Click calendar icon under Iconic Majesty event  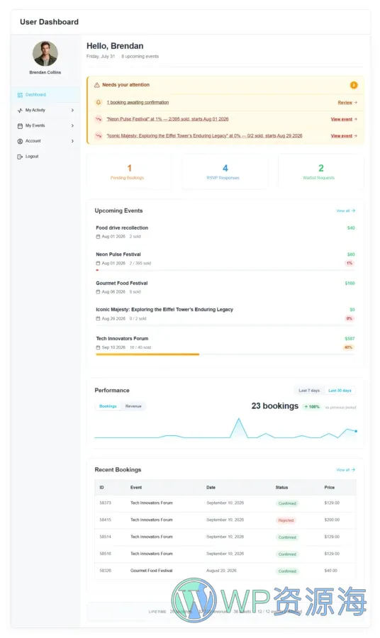pos(98,318)
